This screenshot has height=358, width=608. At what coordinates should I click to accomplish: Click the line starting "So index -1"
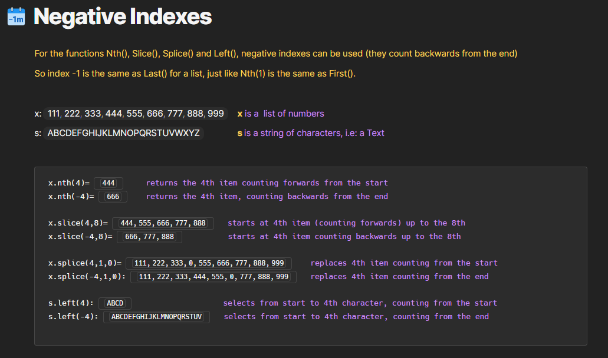tap(195, 74)
